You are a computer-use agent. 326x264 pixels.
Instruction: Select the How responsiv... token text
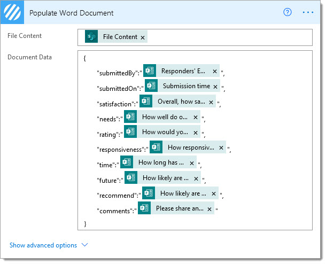[191, 147]
